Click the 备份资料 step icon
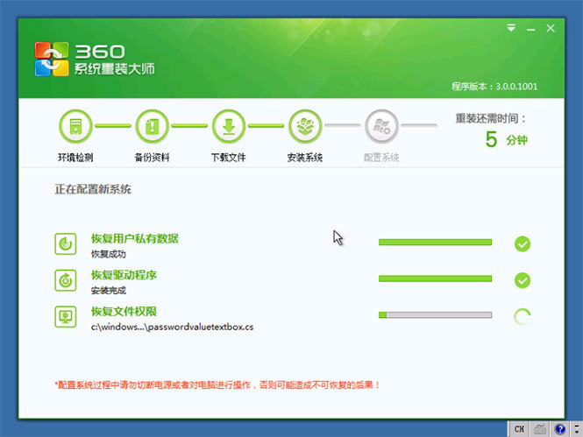The height and width of the screenshot is (437, 583). click(x=152, y=126)
